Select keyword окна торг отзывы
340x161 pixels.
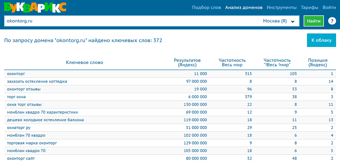coord(24,105)
